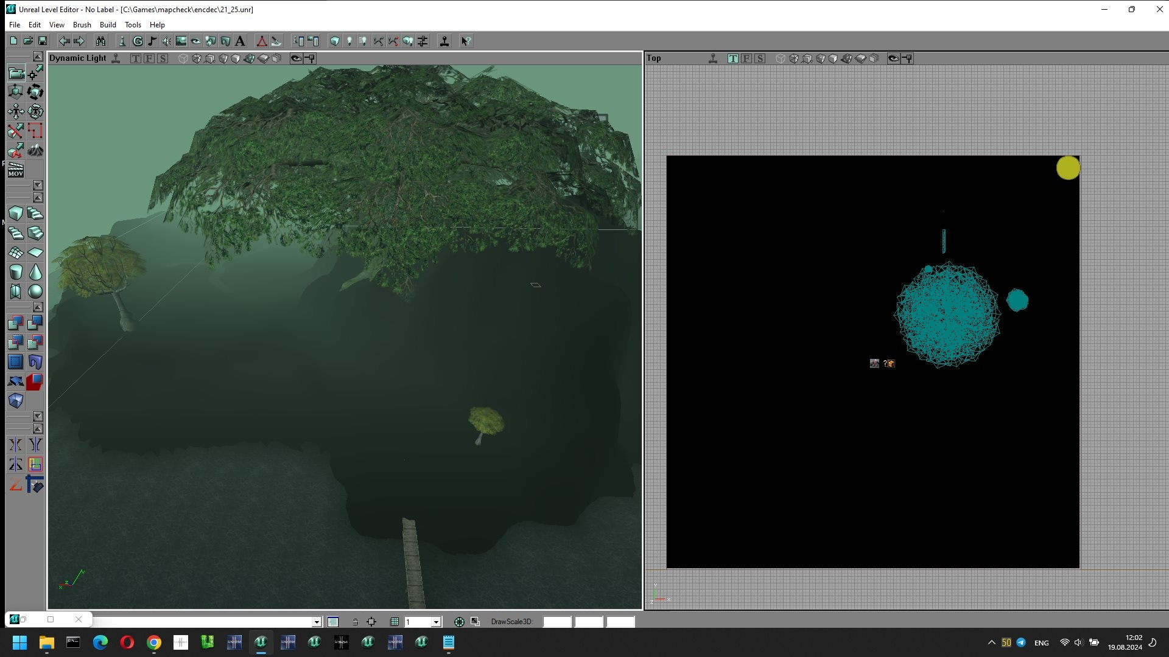Open the Tools menu
The width and height of the screenshot is (1169, 657).
pyautogui.click(x=133, y=25)
